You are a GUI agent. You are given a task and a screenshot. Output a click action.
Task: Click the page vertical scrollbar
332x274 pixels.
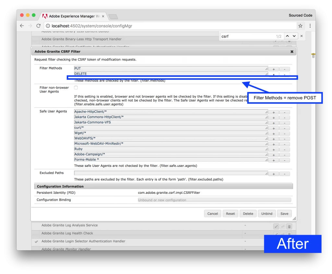point(314,56)
